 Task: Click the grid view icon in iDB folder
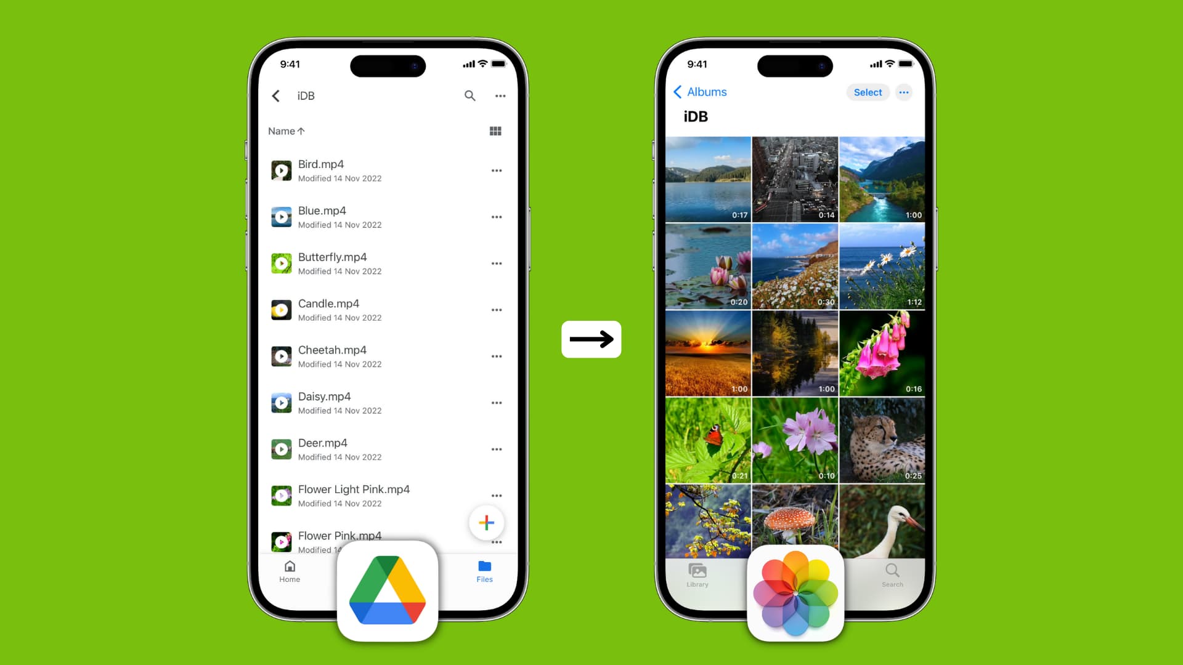click(495, 131)
